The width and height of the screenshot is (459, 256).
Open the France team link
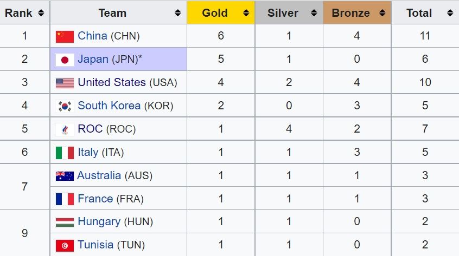(95, 199)
